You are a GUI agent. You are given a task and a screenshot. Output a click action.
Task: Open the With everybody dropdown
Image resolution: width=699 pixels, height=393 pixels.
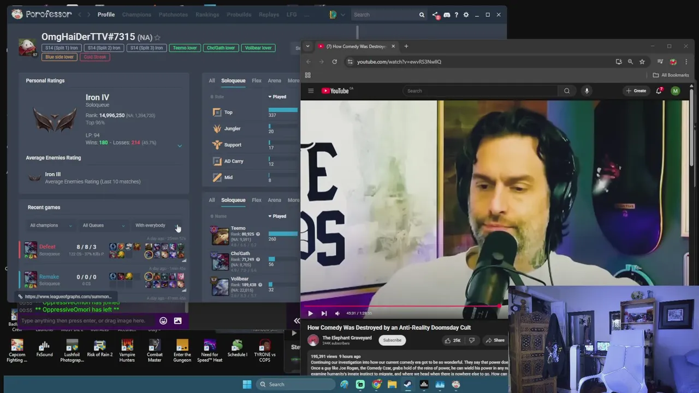157,225
